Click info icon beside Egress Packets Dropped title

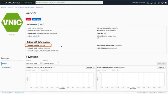(124, 67)
